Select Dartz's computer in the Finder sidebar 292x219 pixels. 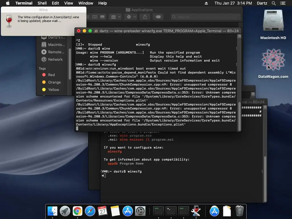click(x=54, y=37)
